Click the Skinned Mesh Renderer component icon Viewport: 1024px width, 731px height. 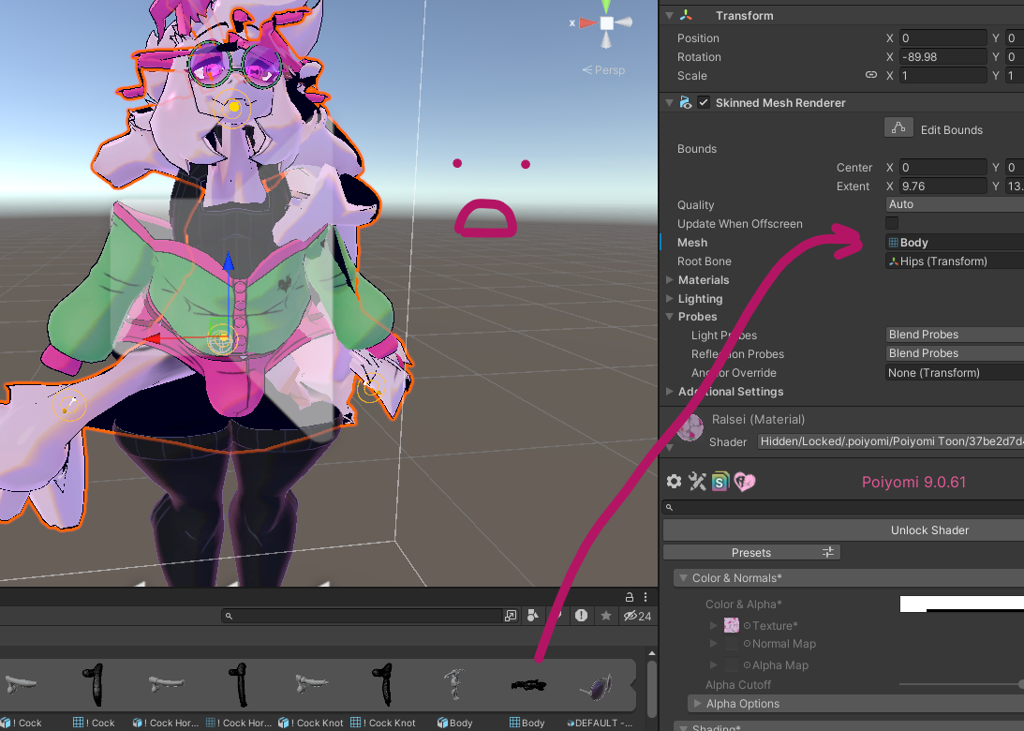point(686,102)
